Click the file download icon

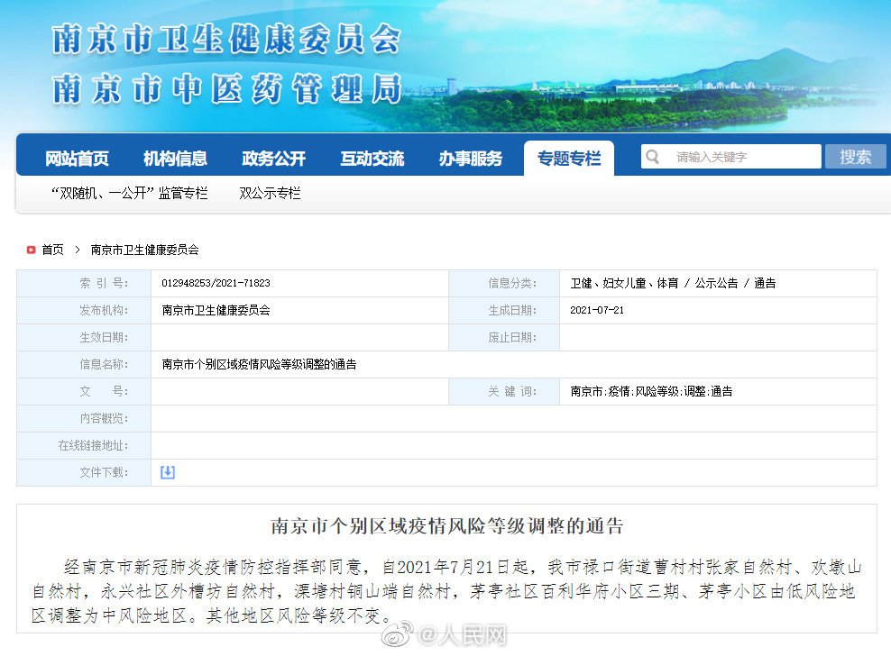pyautogui.click(x=168, y=472)
